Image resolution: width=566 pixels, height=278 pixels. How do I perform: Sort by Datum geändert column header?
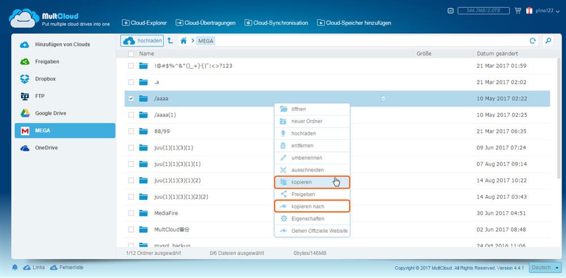pos(498,53)
